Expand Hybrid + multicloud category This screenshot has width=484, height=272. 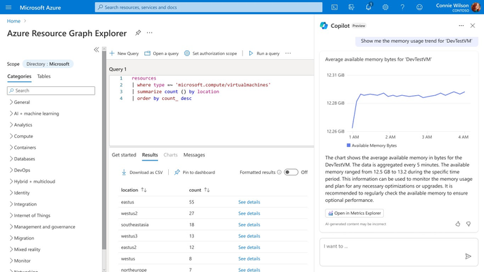[11, 182]
